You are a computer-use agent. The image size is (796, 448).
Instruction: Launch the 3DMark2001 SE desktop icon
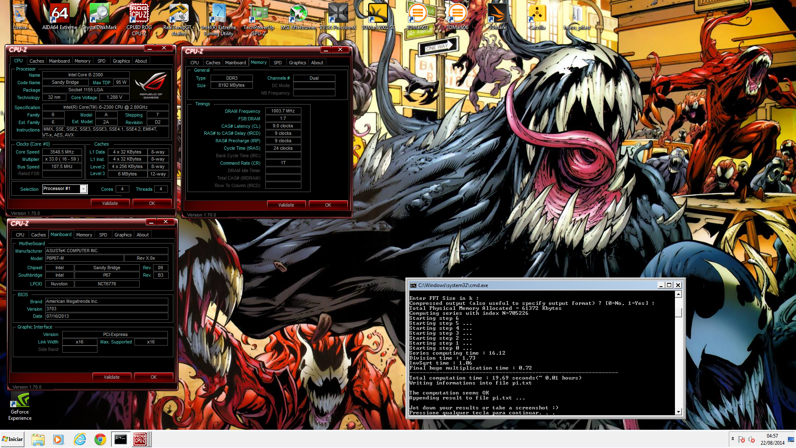(x=378, y=17)
